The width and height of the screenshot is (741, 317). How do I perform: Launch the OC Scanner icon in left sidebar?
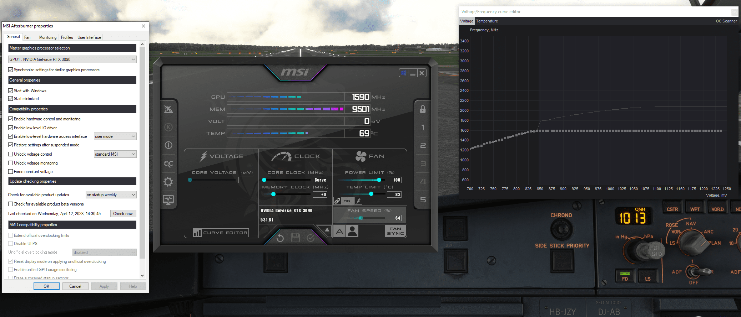point(168,163)
